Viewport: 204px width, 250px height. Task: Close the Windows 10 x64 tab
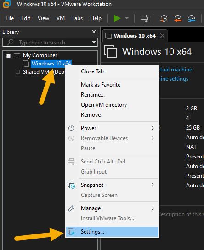pyautogui.click(x=162, y=35)
